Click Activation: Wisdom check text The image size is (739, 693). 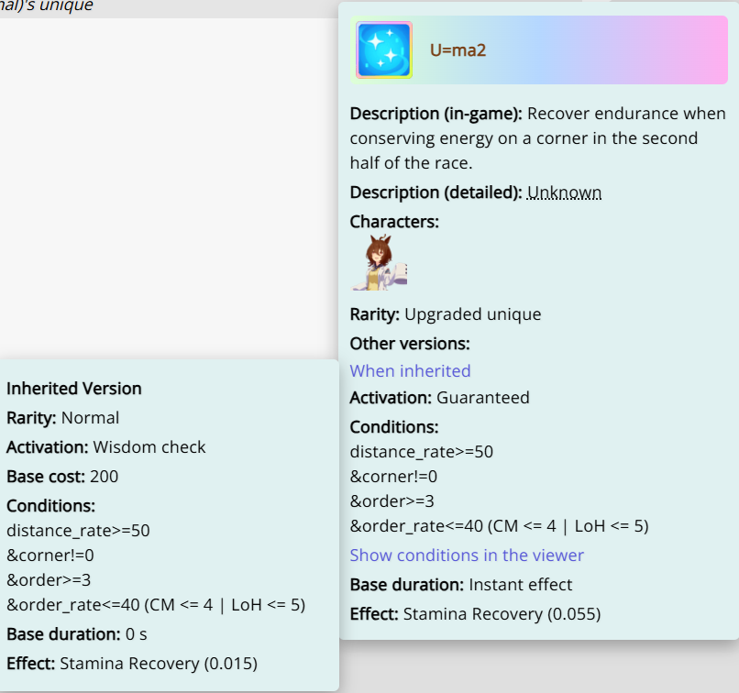(106, 446)
